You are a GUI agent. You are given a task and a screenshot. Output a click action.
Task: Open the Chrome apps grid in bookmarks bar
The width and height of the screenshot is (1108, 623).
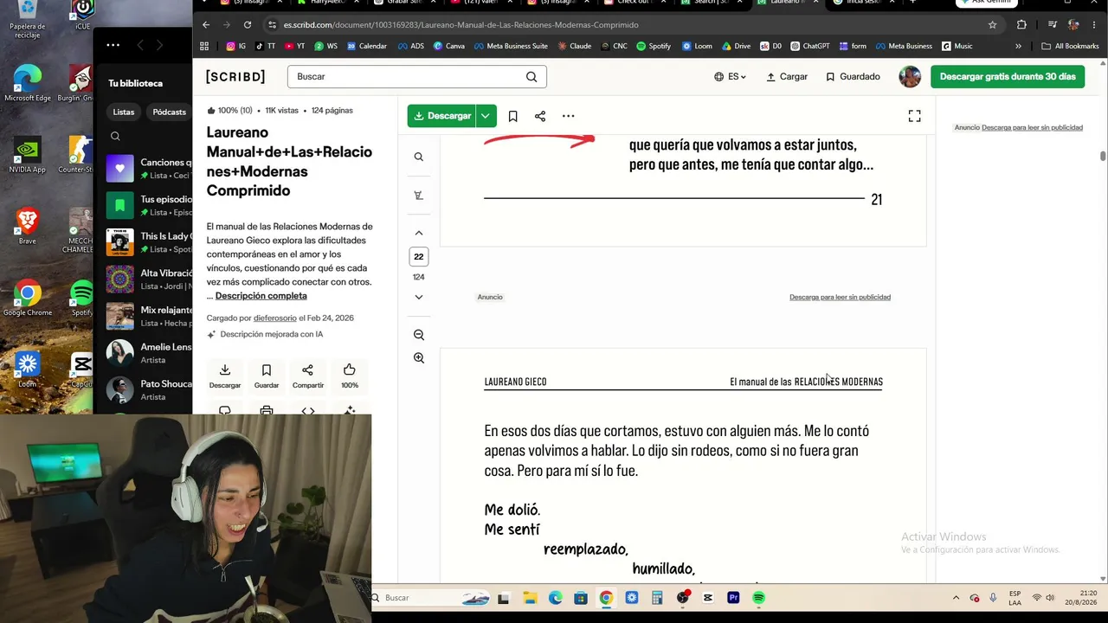[x=204, y=46]
